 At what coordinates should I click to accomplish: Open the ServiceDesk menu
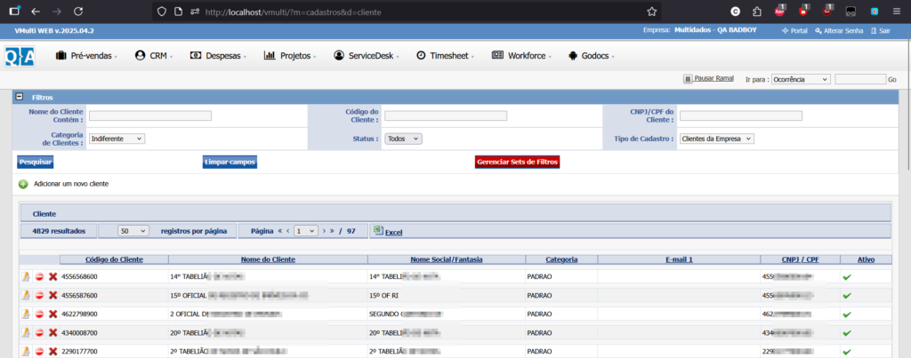(368, 55)
